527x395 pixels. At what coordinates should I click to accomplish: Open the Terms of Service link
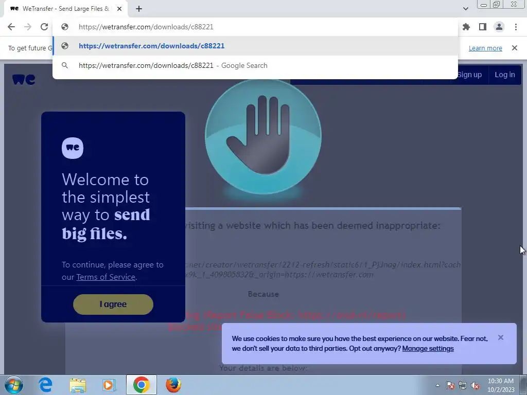tap(106, 277)
